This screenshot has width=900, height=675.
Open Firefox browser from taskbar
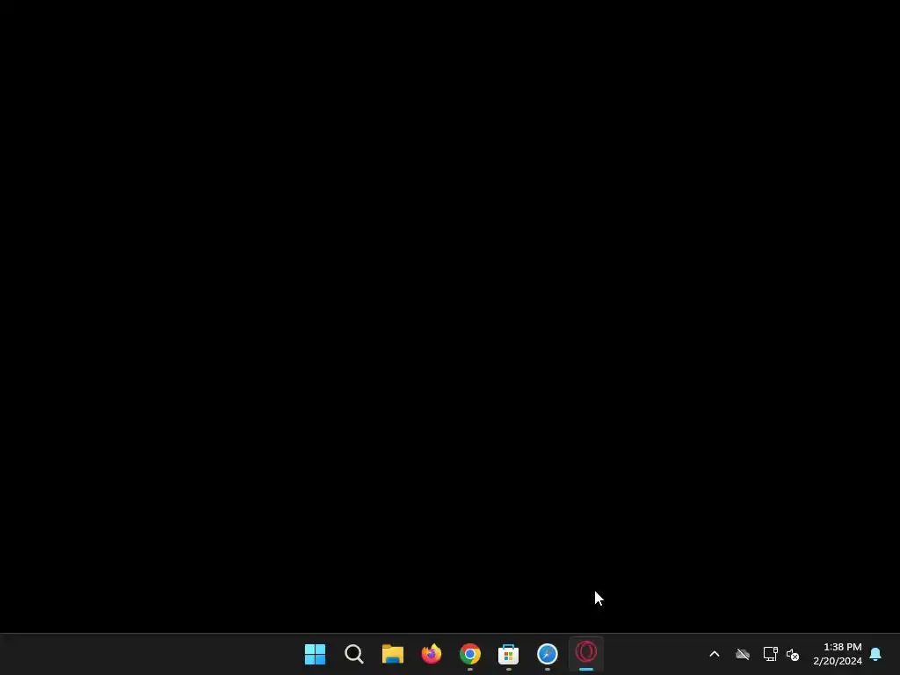(431, 653)
